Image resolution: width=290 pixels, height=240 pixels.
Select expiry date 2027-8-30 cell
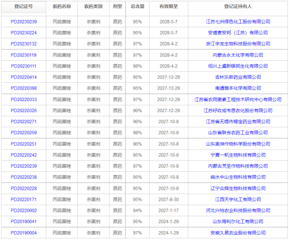pos(169,200)
